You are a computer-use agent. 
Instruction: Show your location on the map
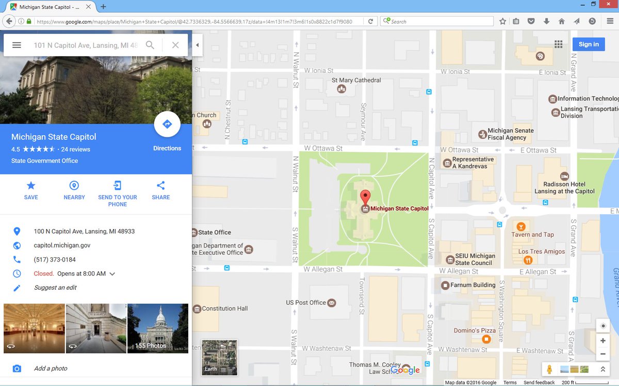pyautogui.click(x=603, y=326)
